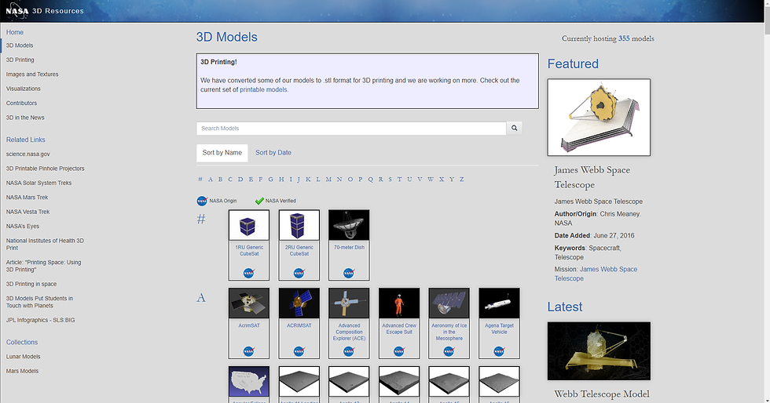Open NASA Vesta Trek link

(x=28, y=212)
